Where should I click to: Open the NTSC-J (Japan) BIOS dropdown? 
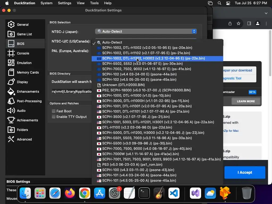[x=146, y=31]
